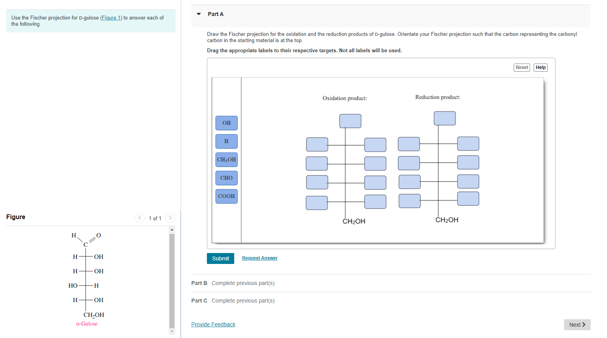
Task: Collapse the Part A section triangle
Action: click(199, 14)
